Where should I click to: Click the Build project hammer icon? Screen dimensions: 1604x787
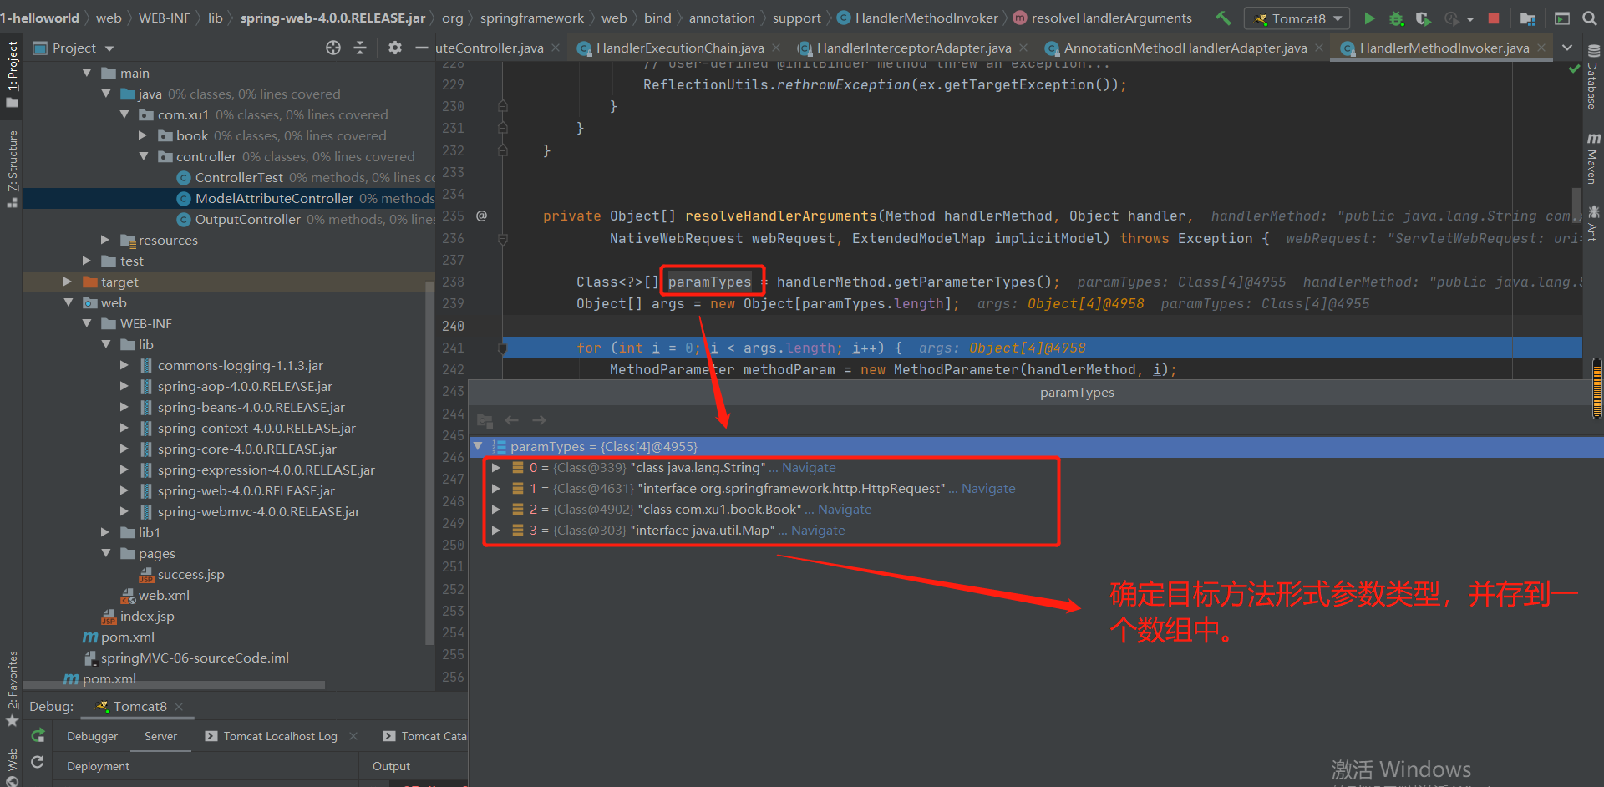tap(1223, 18)
